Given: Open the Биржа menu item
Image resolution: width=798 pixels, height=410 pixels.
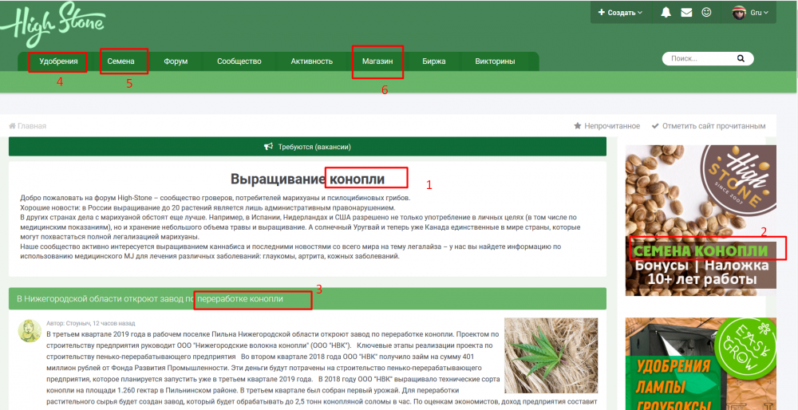Looking at the screenshot, I should 433,61.
